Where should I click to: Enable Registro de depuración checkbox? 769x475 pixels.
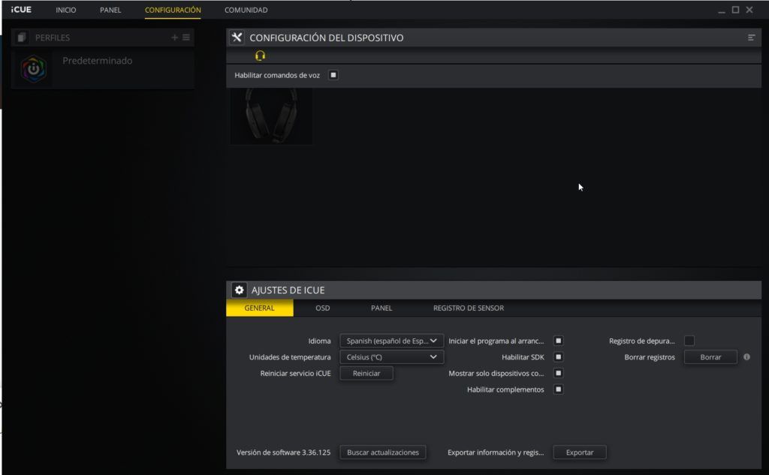click(689, 341)
